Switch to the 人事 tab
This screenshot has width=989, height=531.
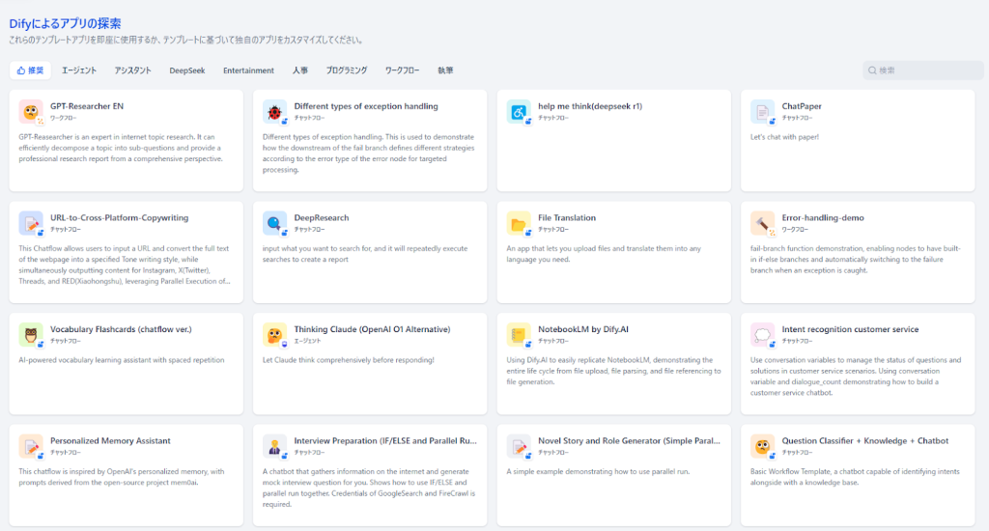[300, 70]
